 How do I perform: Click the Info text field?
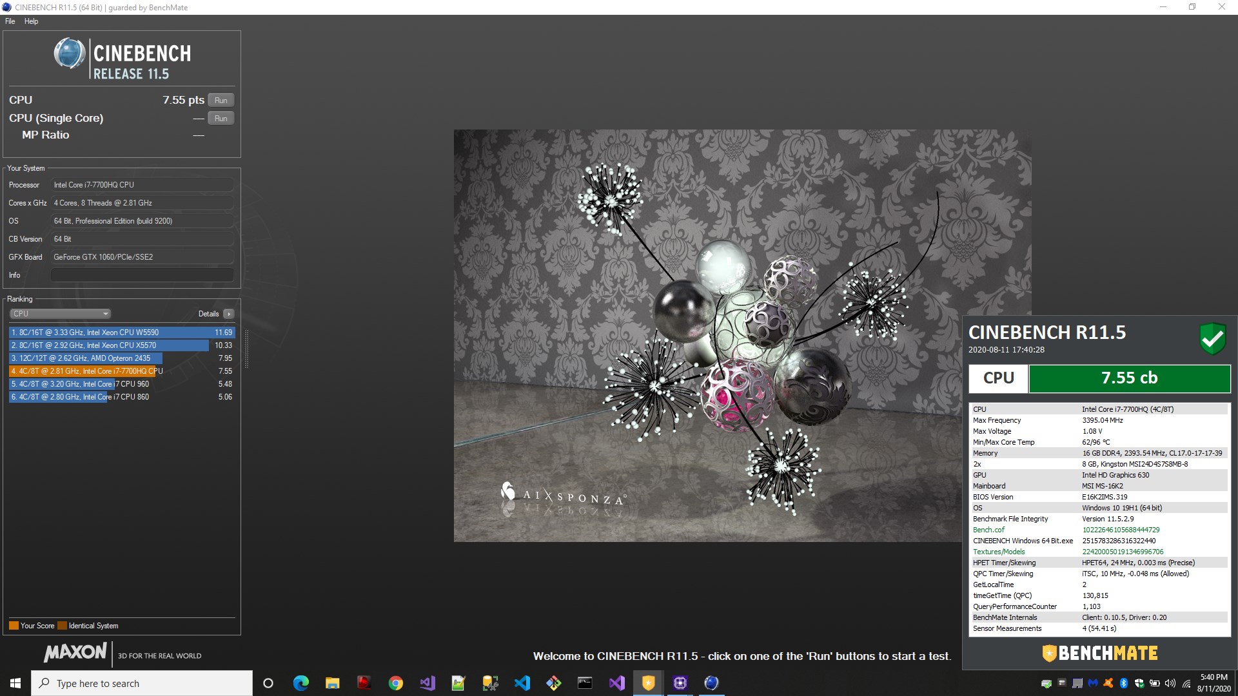pos(142,275)
